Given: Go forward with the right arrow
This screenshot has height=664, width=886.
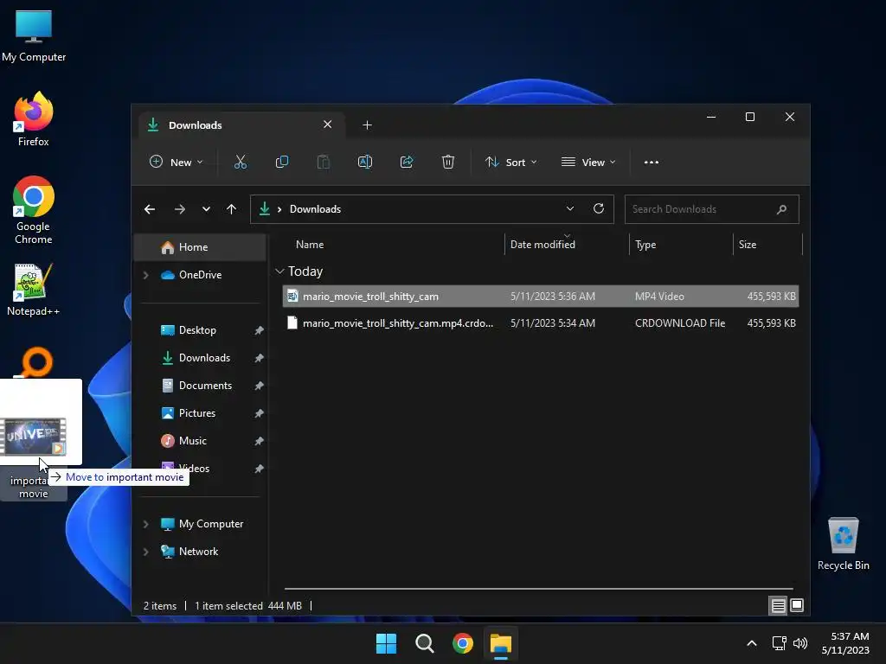Looking at the screenshot, I should point(180,209).
